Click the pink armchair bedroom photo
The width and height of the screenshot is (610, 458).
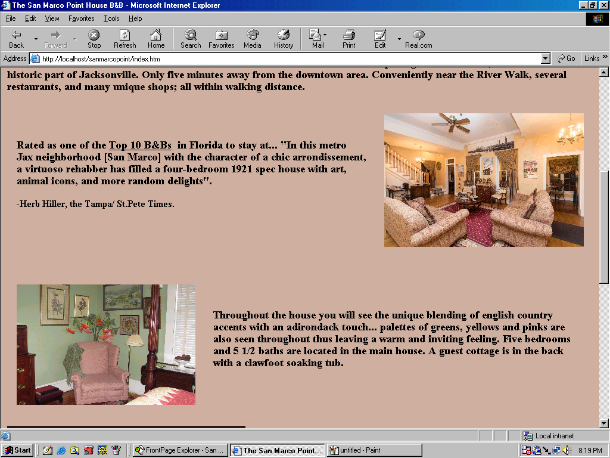pos(106,345)
